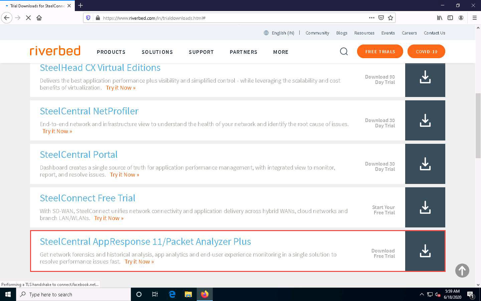Click Try it Now under AppResponse 11

pyautogui.click(x=139, y=262)
